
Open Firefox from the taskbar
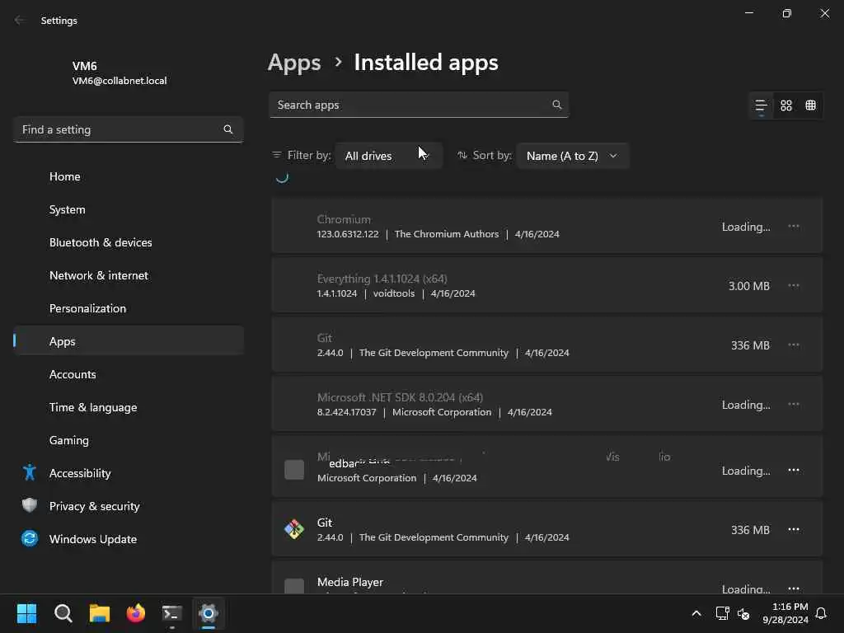tap(136, 613)
